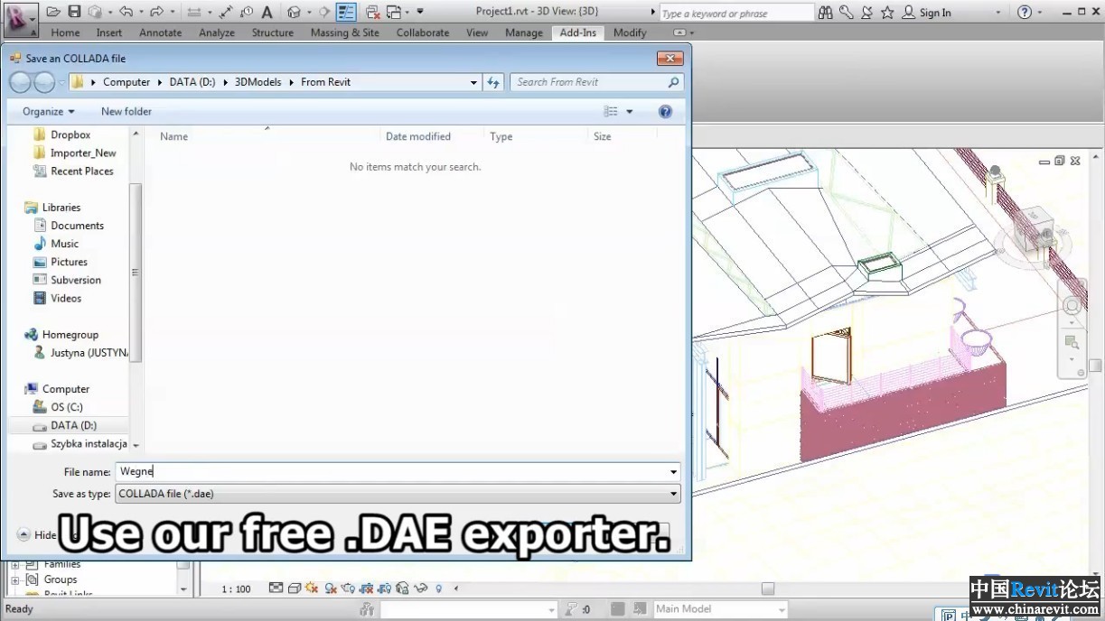The image size is (1105, 621).
Task: Open the File name history dropdown arrow
Action: point(674,472)
